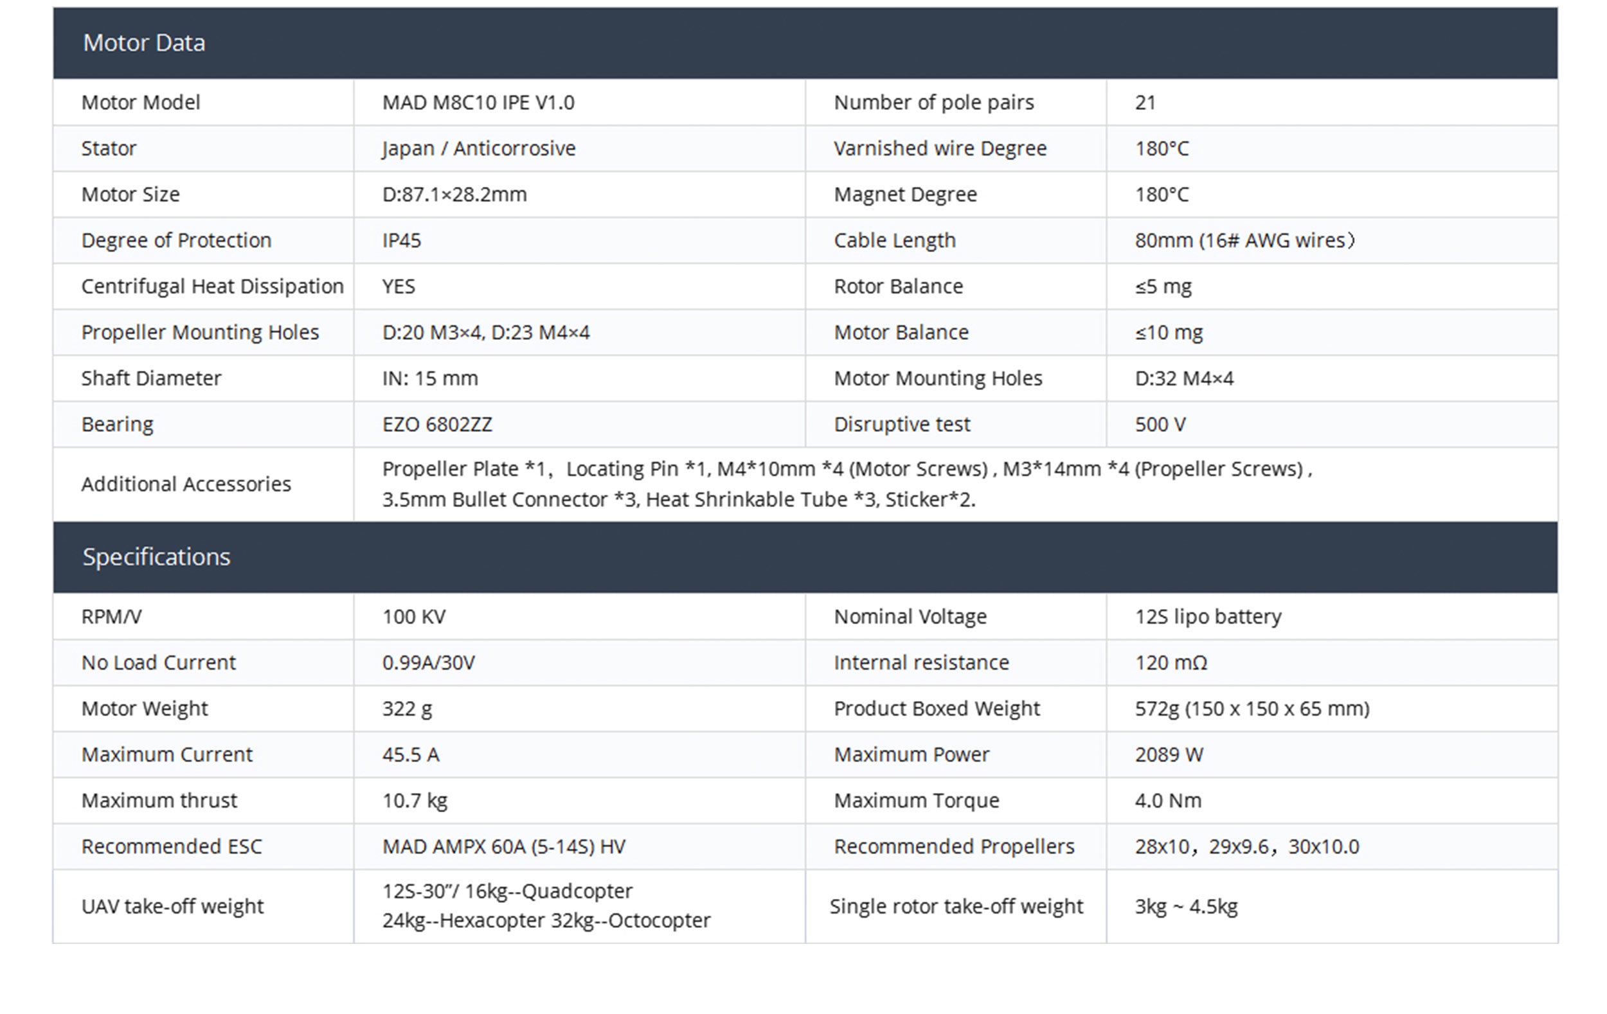This screenshot has height=1014, width=1607.
Task: Click the Additional Accessories label
Action: point(186,484)
